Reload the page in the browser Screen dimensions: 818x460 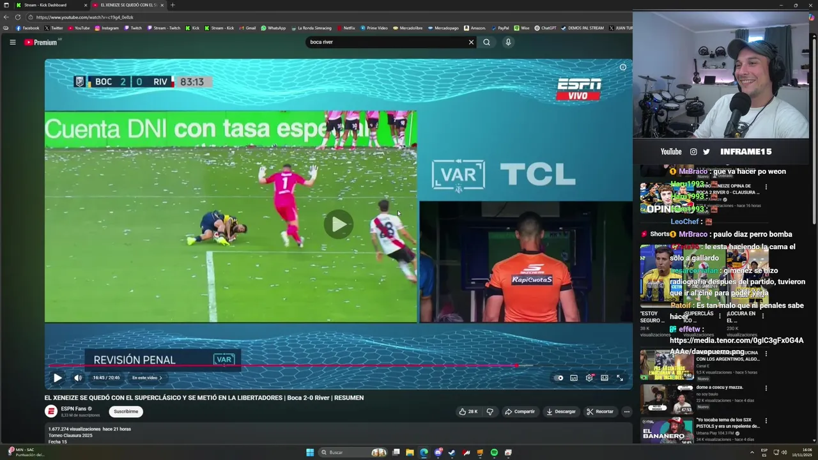[18, 17]
